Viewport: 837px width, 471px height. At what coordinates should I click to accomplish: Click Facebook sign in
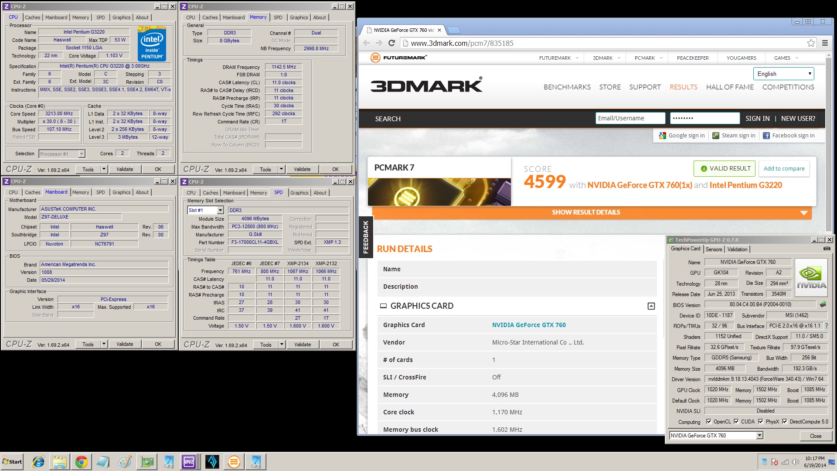click(789, 136)
